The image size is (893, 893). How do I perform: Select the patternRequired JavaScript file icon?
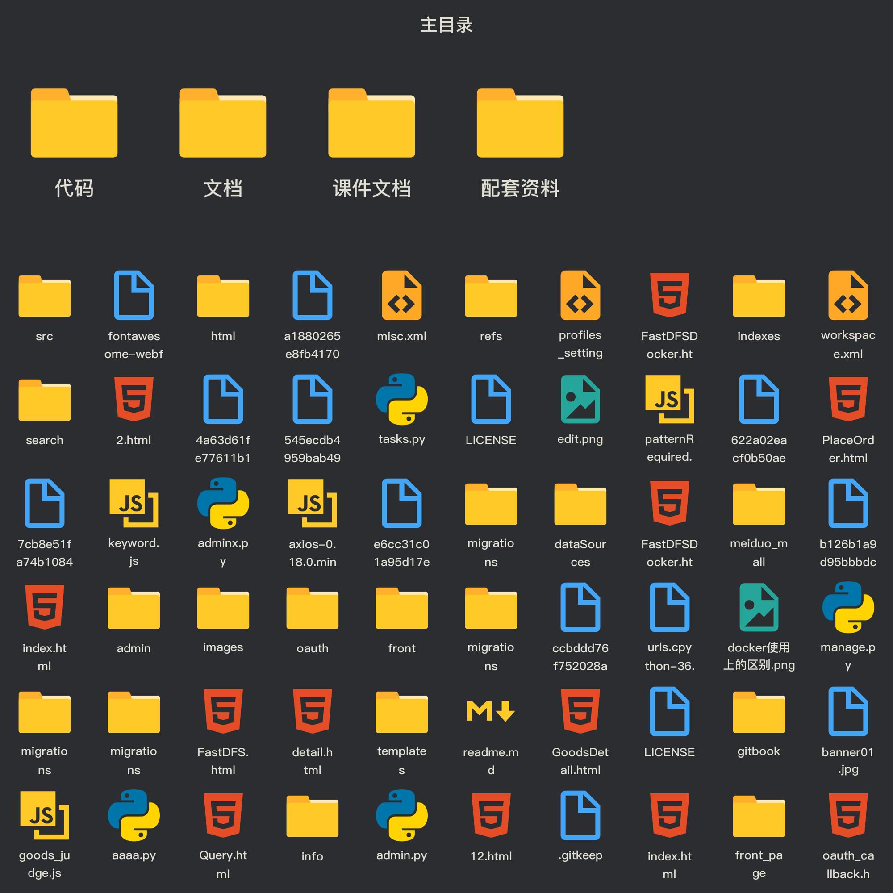tap(669, 399)
